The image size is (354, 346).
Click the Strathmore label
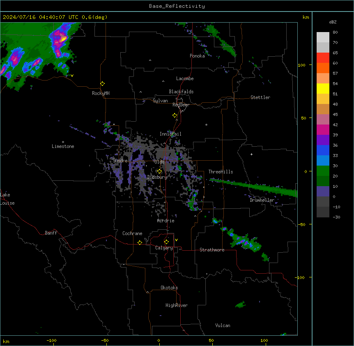(x=212, y=250)
